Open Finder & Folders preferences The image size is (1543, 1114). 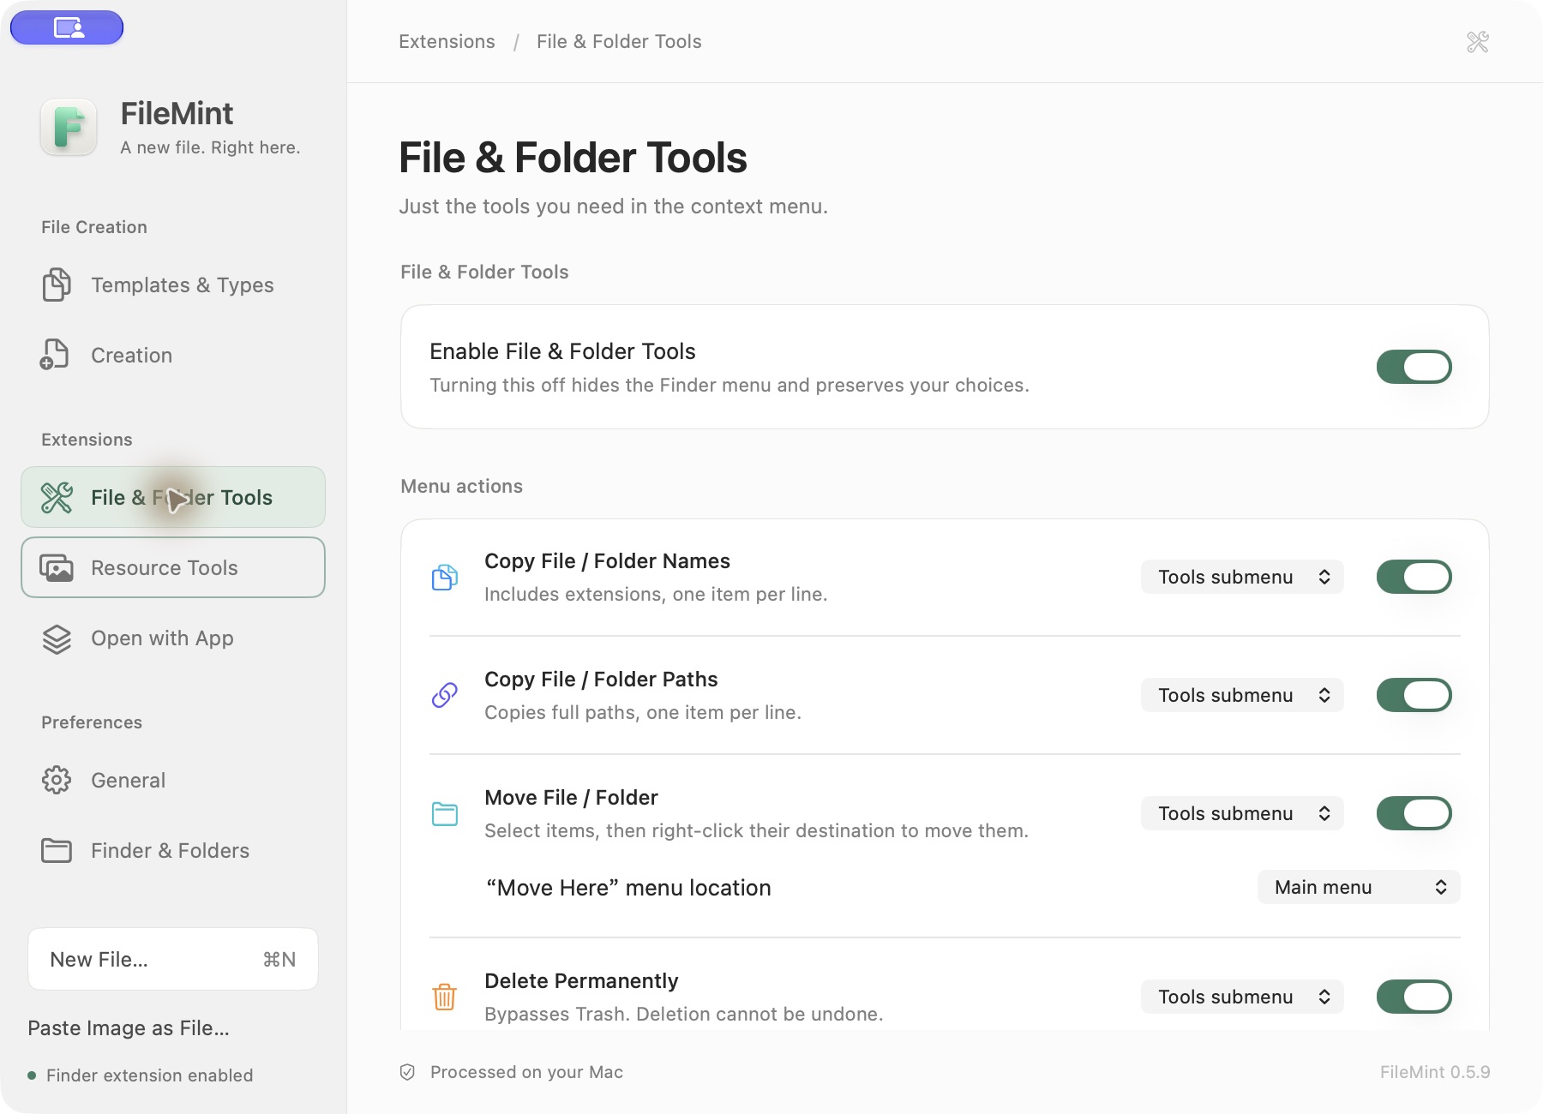point(173,850)
